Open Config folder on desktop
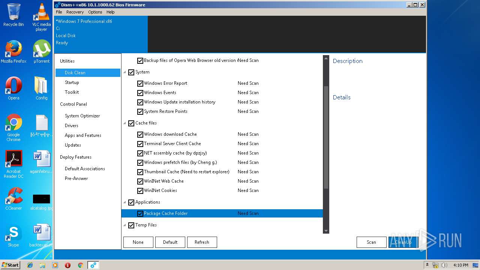 coord(41,88)
